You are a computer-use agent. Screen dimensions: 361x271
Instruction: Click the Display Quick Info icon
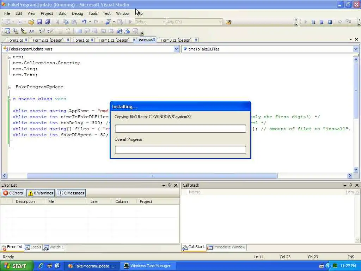(x=24, y=31)
